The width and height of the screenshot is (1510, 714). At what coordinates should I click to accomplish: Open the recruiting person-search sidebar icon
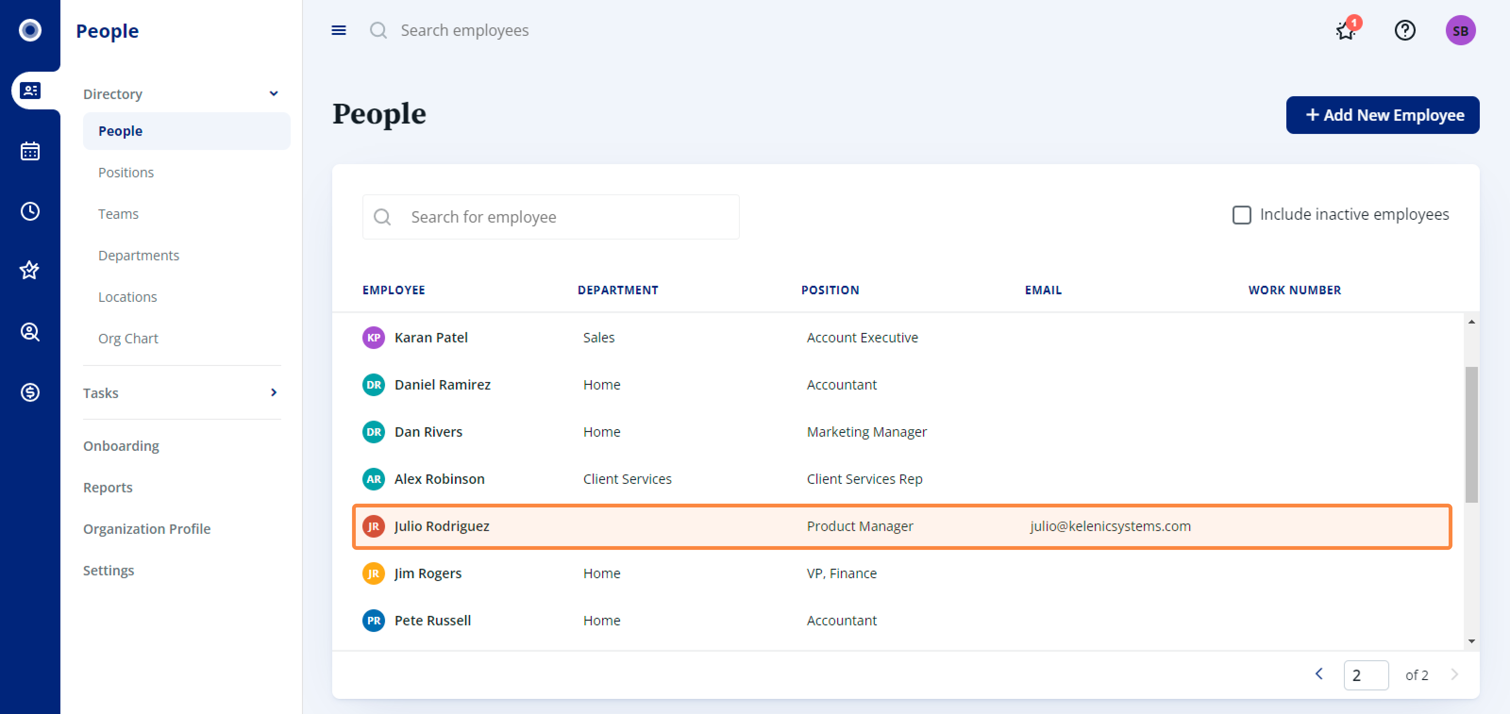click(x=30, y=332)
